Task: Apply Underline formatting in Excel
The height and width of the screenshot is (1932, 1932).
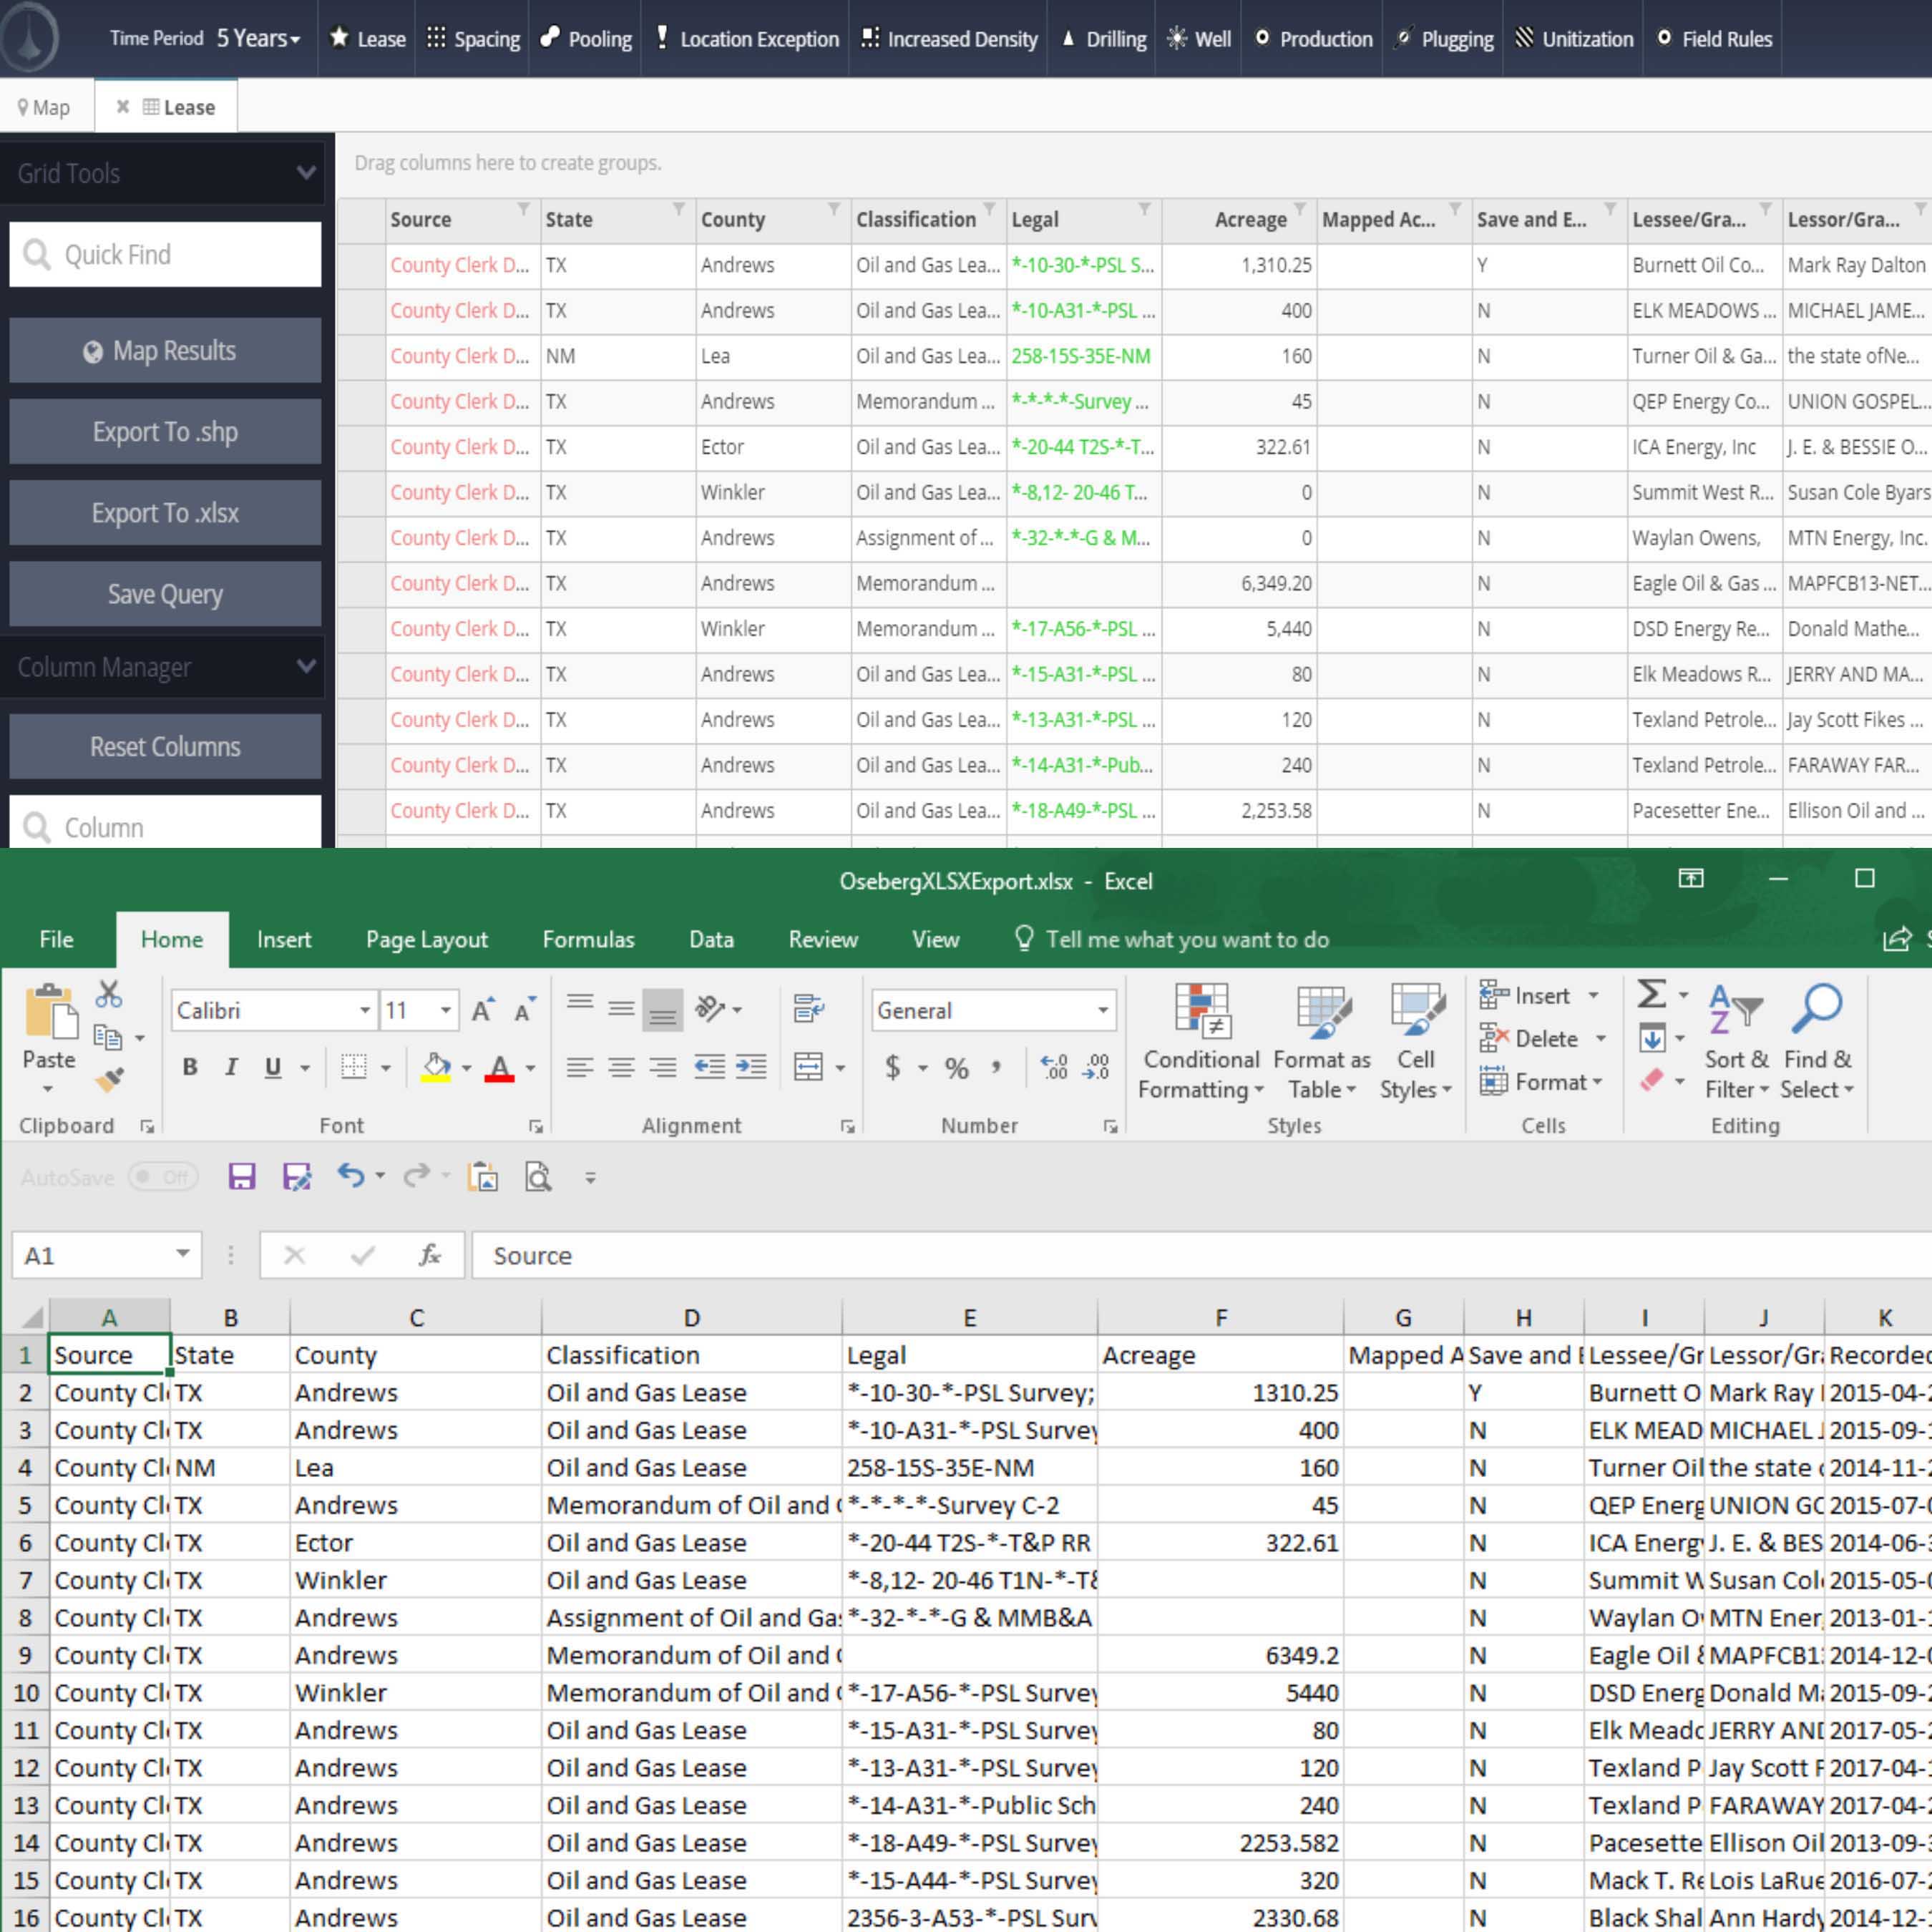Action: tap(272, 1067)
